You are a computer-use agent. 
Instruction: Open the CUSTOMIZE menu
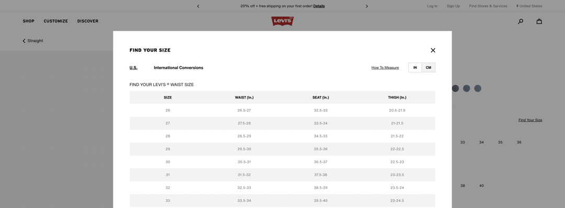(56, 21)
